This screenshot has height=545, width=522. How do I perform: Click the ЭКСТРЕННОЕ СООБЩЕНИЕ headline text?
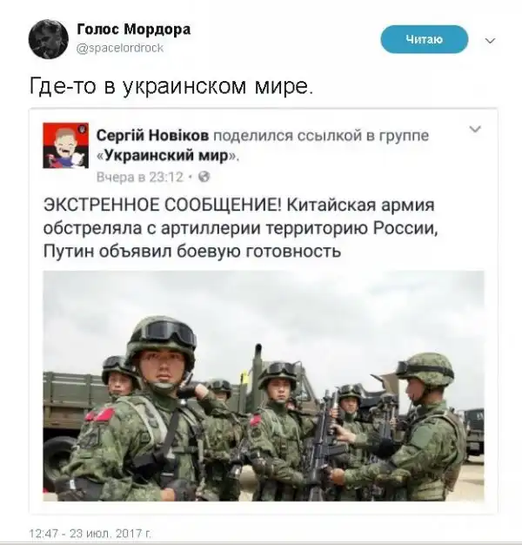click(163, 205)
